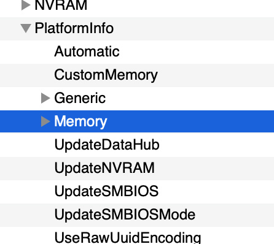274x244 pixels.
Task: Click empty space right of Automatic label
Action: click(x=197, y=51)
